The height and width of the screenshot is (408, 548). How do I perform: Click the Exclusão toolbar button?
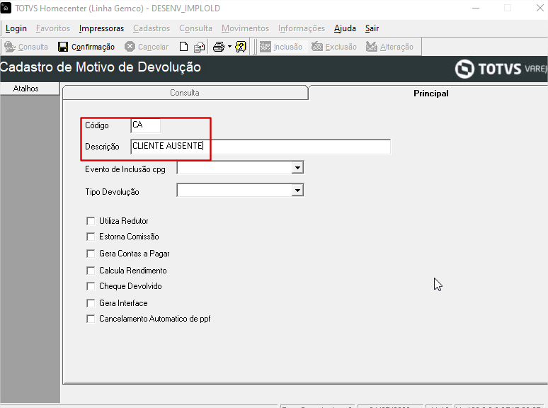point(334,47)
